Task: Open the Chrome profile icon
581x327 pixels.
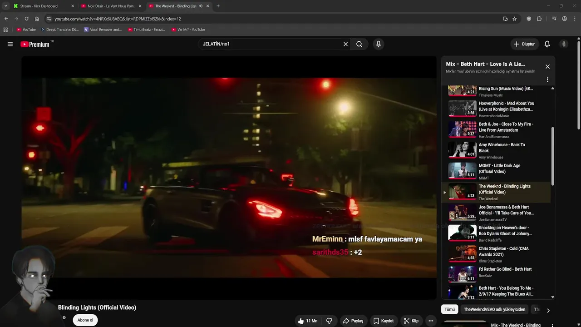Action: click(x=564, y=19)
